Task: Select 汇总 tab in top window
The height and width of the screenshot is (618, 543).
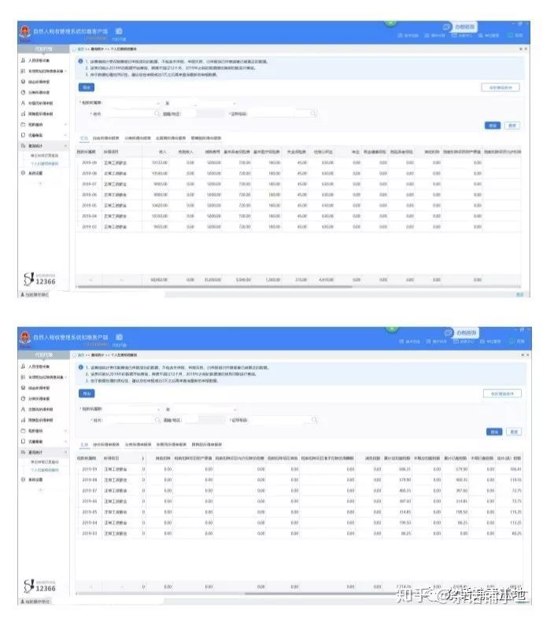Action: point(83,138)
